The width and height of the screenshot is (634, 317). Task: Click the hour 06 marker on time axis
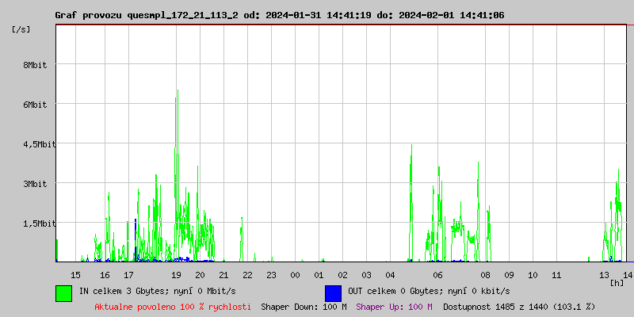(x=437, y=274)
